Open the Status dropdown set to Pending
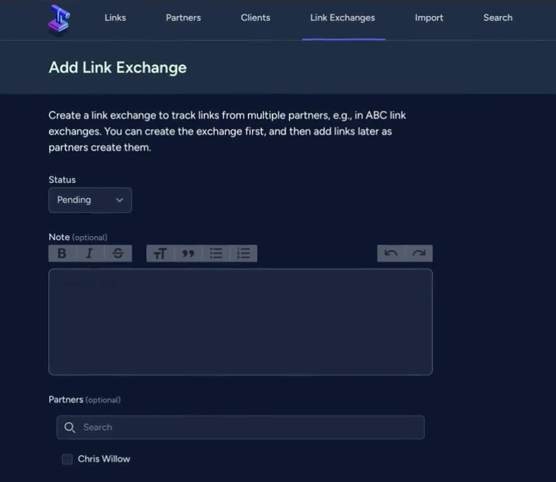Screen dimensions: 556x482 [90, 201]
